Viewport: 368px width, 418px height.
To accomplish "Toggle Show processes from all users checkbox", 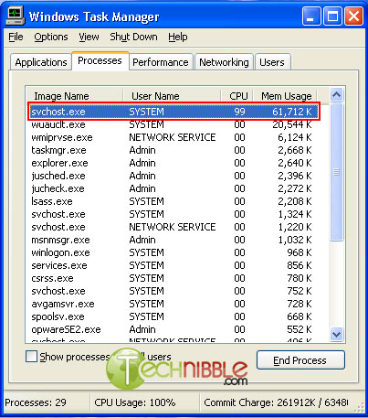I will pos(31,357).
